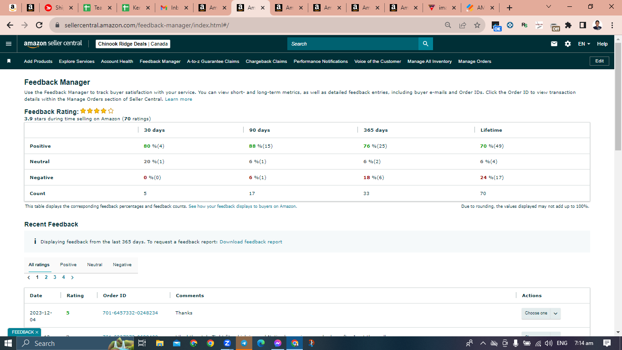Click the extension icon with Off badge
Image resolution: width=622 pixels, height=350 pixels.
(x=555, y=26)
